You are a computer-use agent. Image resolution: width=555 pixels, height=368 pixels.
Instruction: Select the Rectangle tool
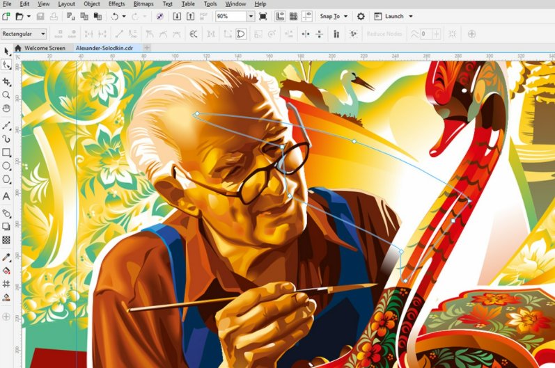pyautogui.click(x=6, y=152)
